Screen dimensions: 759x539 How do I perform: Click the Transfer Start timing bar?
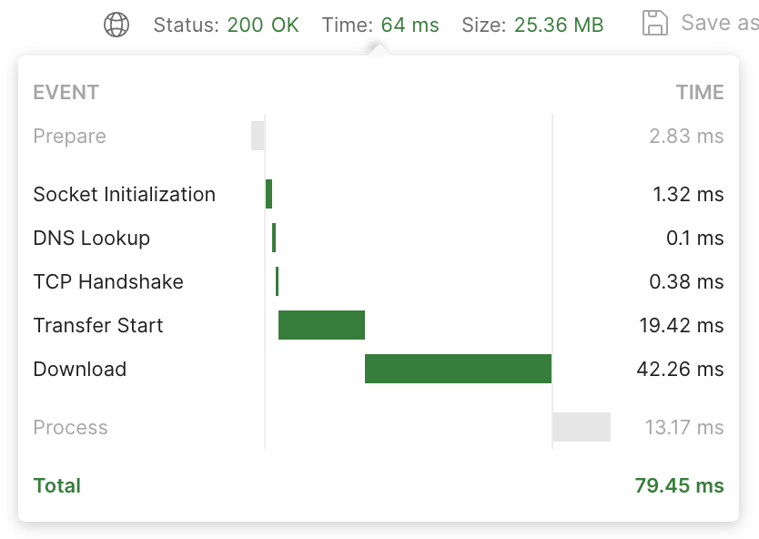pyautogui.click(x=321, y=325)
